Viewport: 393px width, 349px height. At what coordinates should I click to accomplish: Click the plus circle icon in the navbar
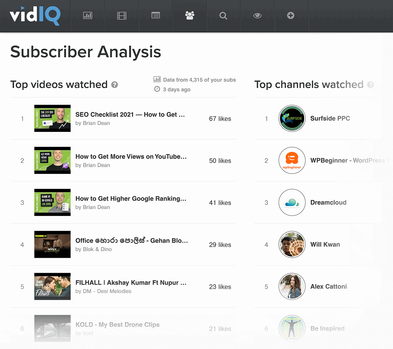pos(290,15)
